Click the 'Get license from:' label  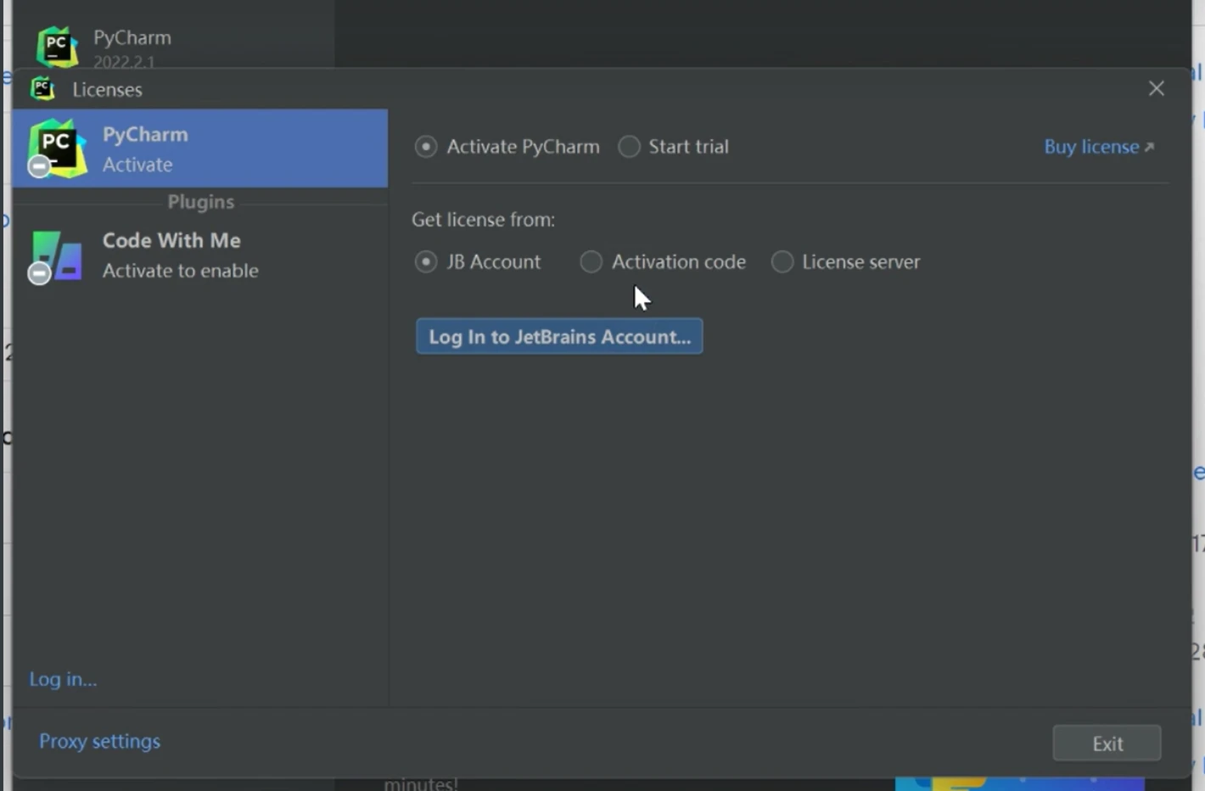(484, 220)
